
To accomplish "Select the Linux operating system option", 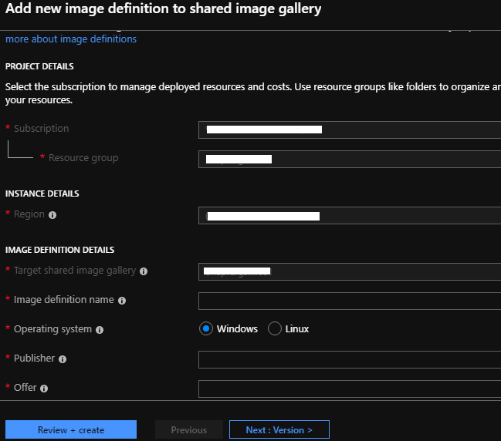I will 274,329.
